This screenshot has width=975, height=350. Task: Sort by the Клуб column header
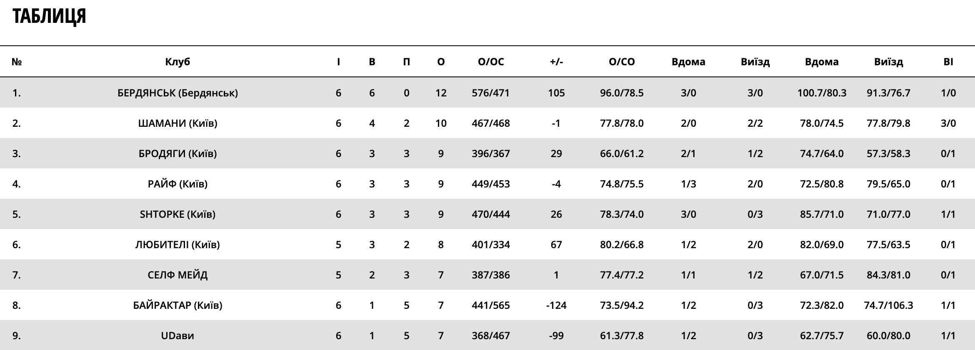click(x=177, y=62)
